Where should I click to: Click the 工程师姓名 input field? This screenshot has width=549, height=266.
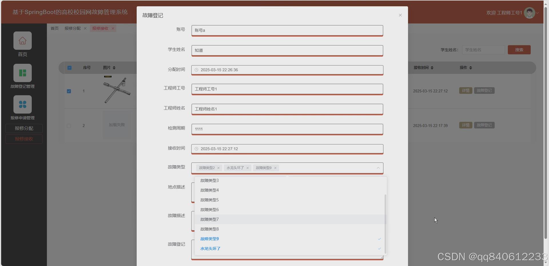click(287, 109)
